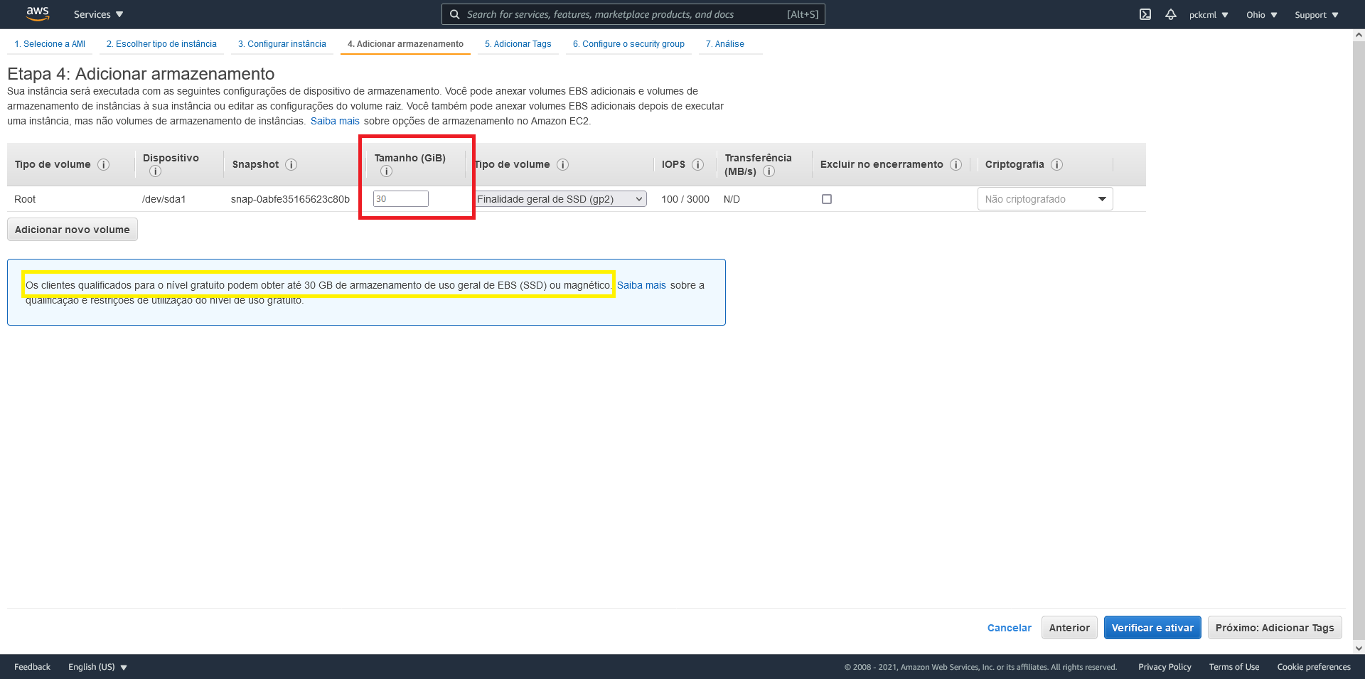
Task: Open the Excluir no encerramento info icon
Action: 957,164
